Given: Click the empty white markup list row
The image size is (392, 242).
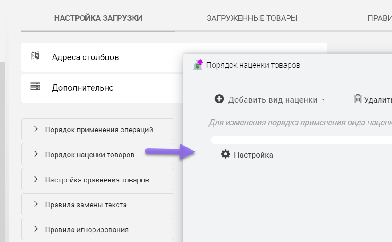Looking at the screenshot, I should pyautogui.click(x=302, y=140).
